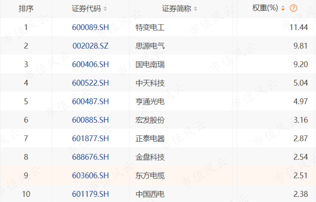Select the stock name 金盘科技
The width and height of the screenshot is (316, 202).
click(x=150, y=157)
